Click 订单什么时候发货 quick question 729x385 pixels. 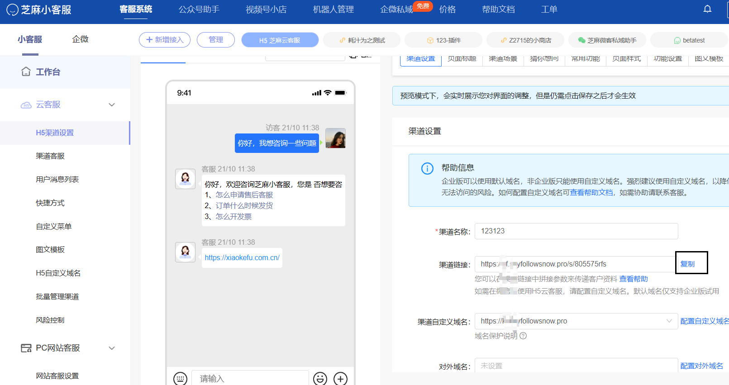(x=244, y=205)
